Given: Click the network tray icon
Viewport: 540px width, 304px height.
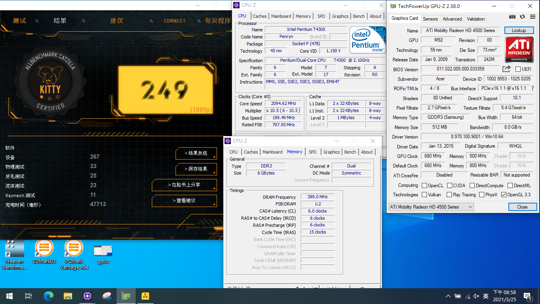Looking at the screenshot, I should [468, 296].
